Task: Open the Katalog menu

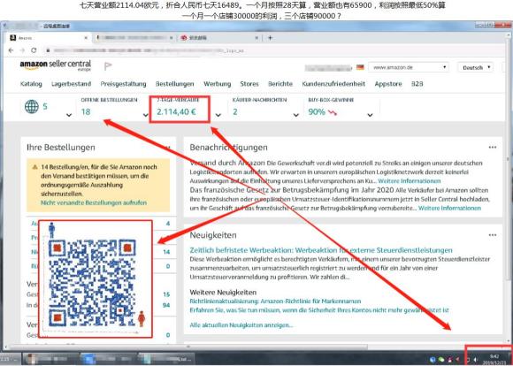Action: [x=31, y=84]
